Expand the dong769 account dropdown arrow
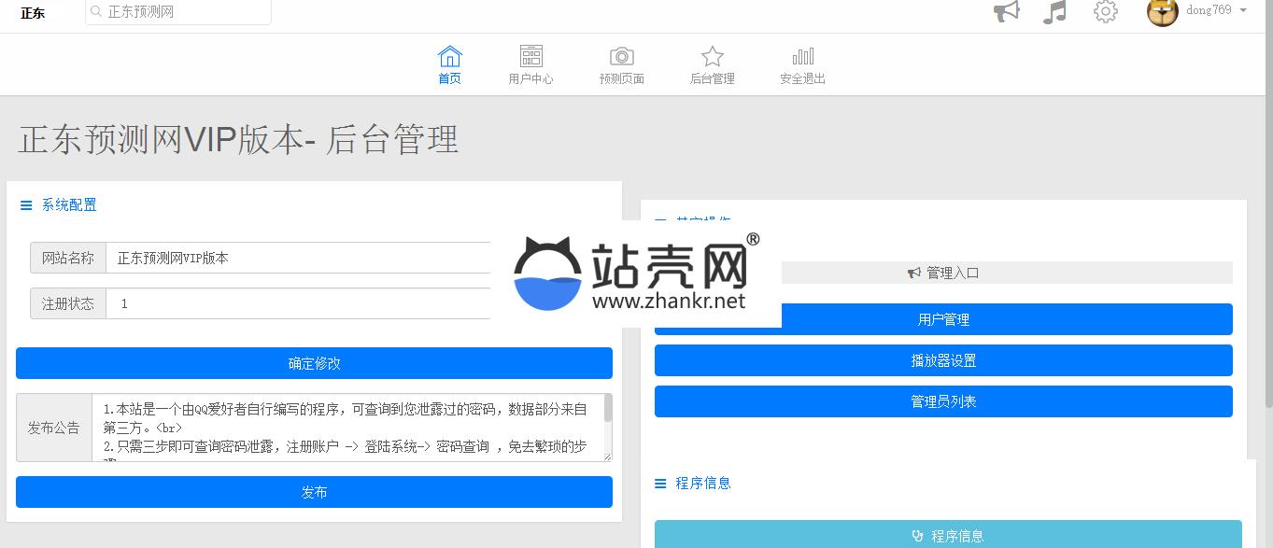Viewport: 1273px width, 548px height. tap(1243, 10)
